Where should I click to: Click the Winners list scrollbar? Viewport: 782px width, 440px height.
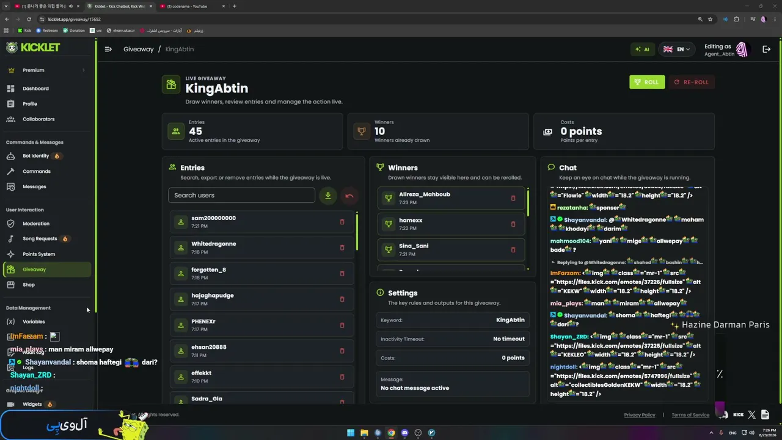528,202
